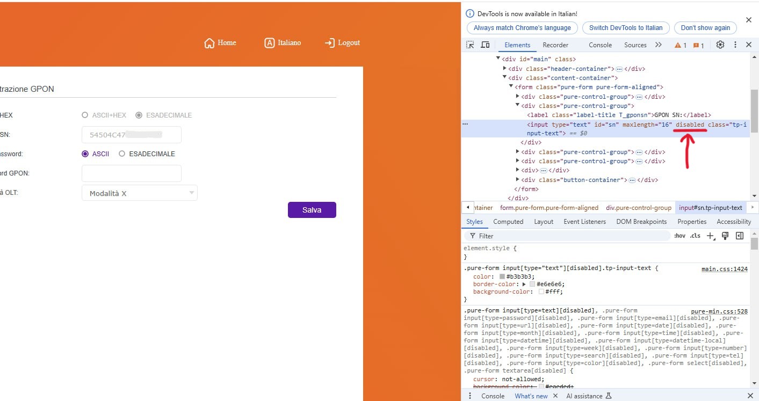Open DevTools settings gear
Image resolution: width=759 pixels, height=401 pixels.
pos(720,45)
